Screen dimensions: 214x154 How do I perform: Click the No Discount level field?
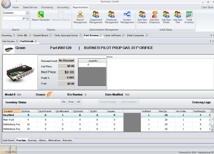pyautogui.click(x=66, y=61)
